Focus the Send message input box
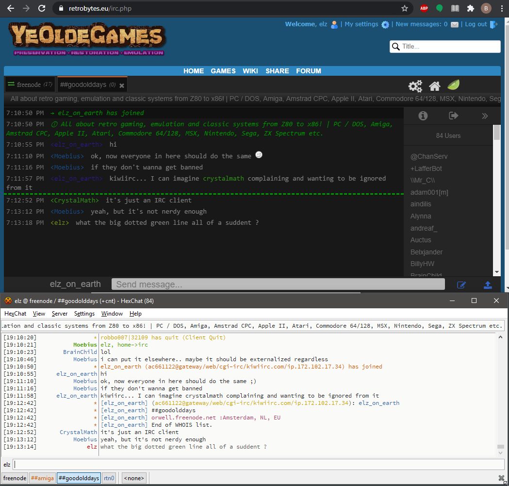The height and width of the screenshot is (486, 509). click(x=278, y=284)
